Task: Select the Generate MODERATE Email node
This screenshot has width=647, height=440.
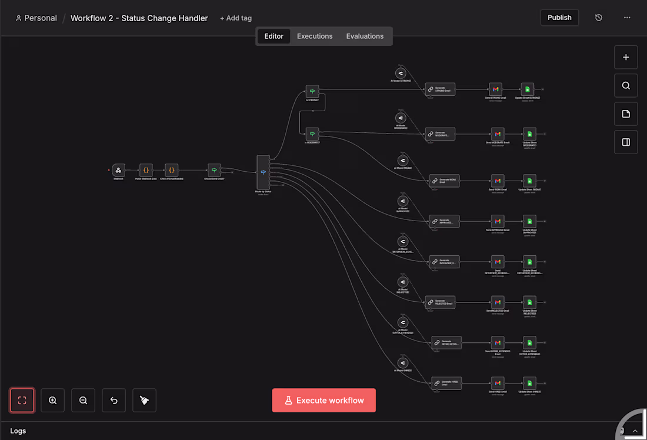Action: click(440, 134)
